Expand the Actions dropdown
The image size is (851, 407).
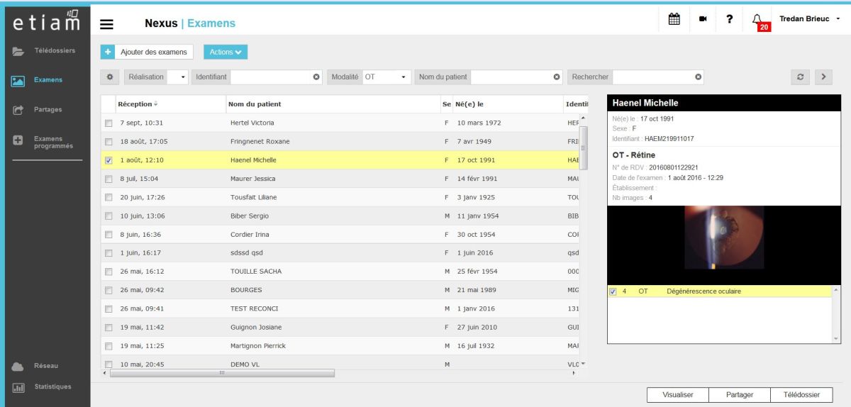pyautogui.click(x=226, y=52)
